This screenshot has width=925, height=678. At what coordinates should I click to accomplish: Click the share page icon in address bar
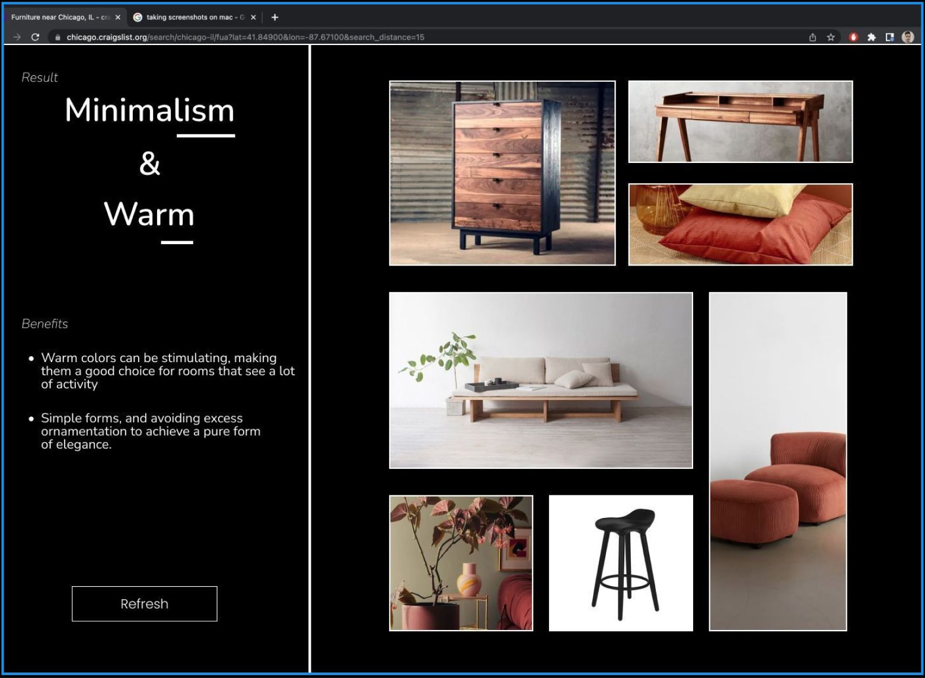click(x=812, y=37)
